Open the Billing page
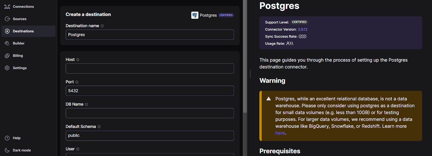This screenshot has width=432, height=156. [18, 56]
